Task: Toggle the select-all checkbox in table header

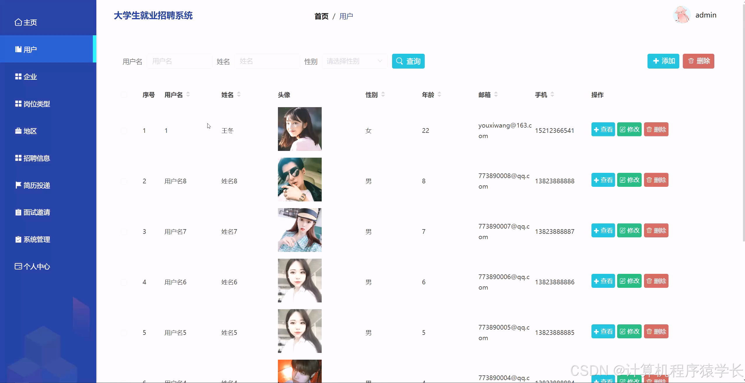Action: [x=124, y=95]
